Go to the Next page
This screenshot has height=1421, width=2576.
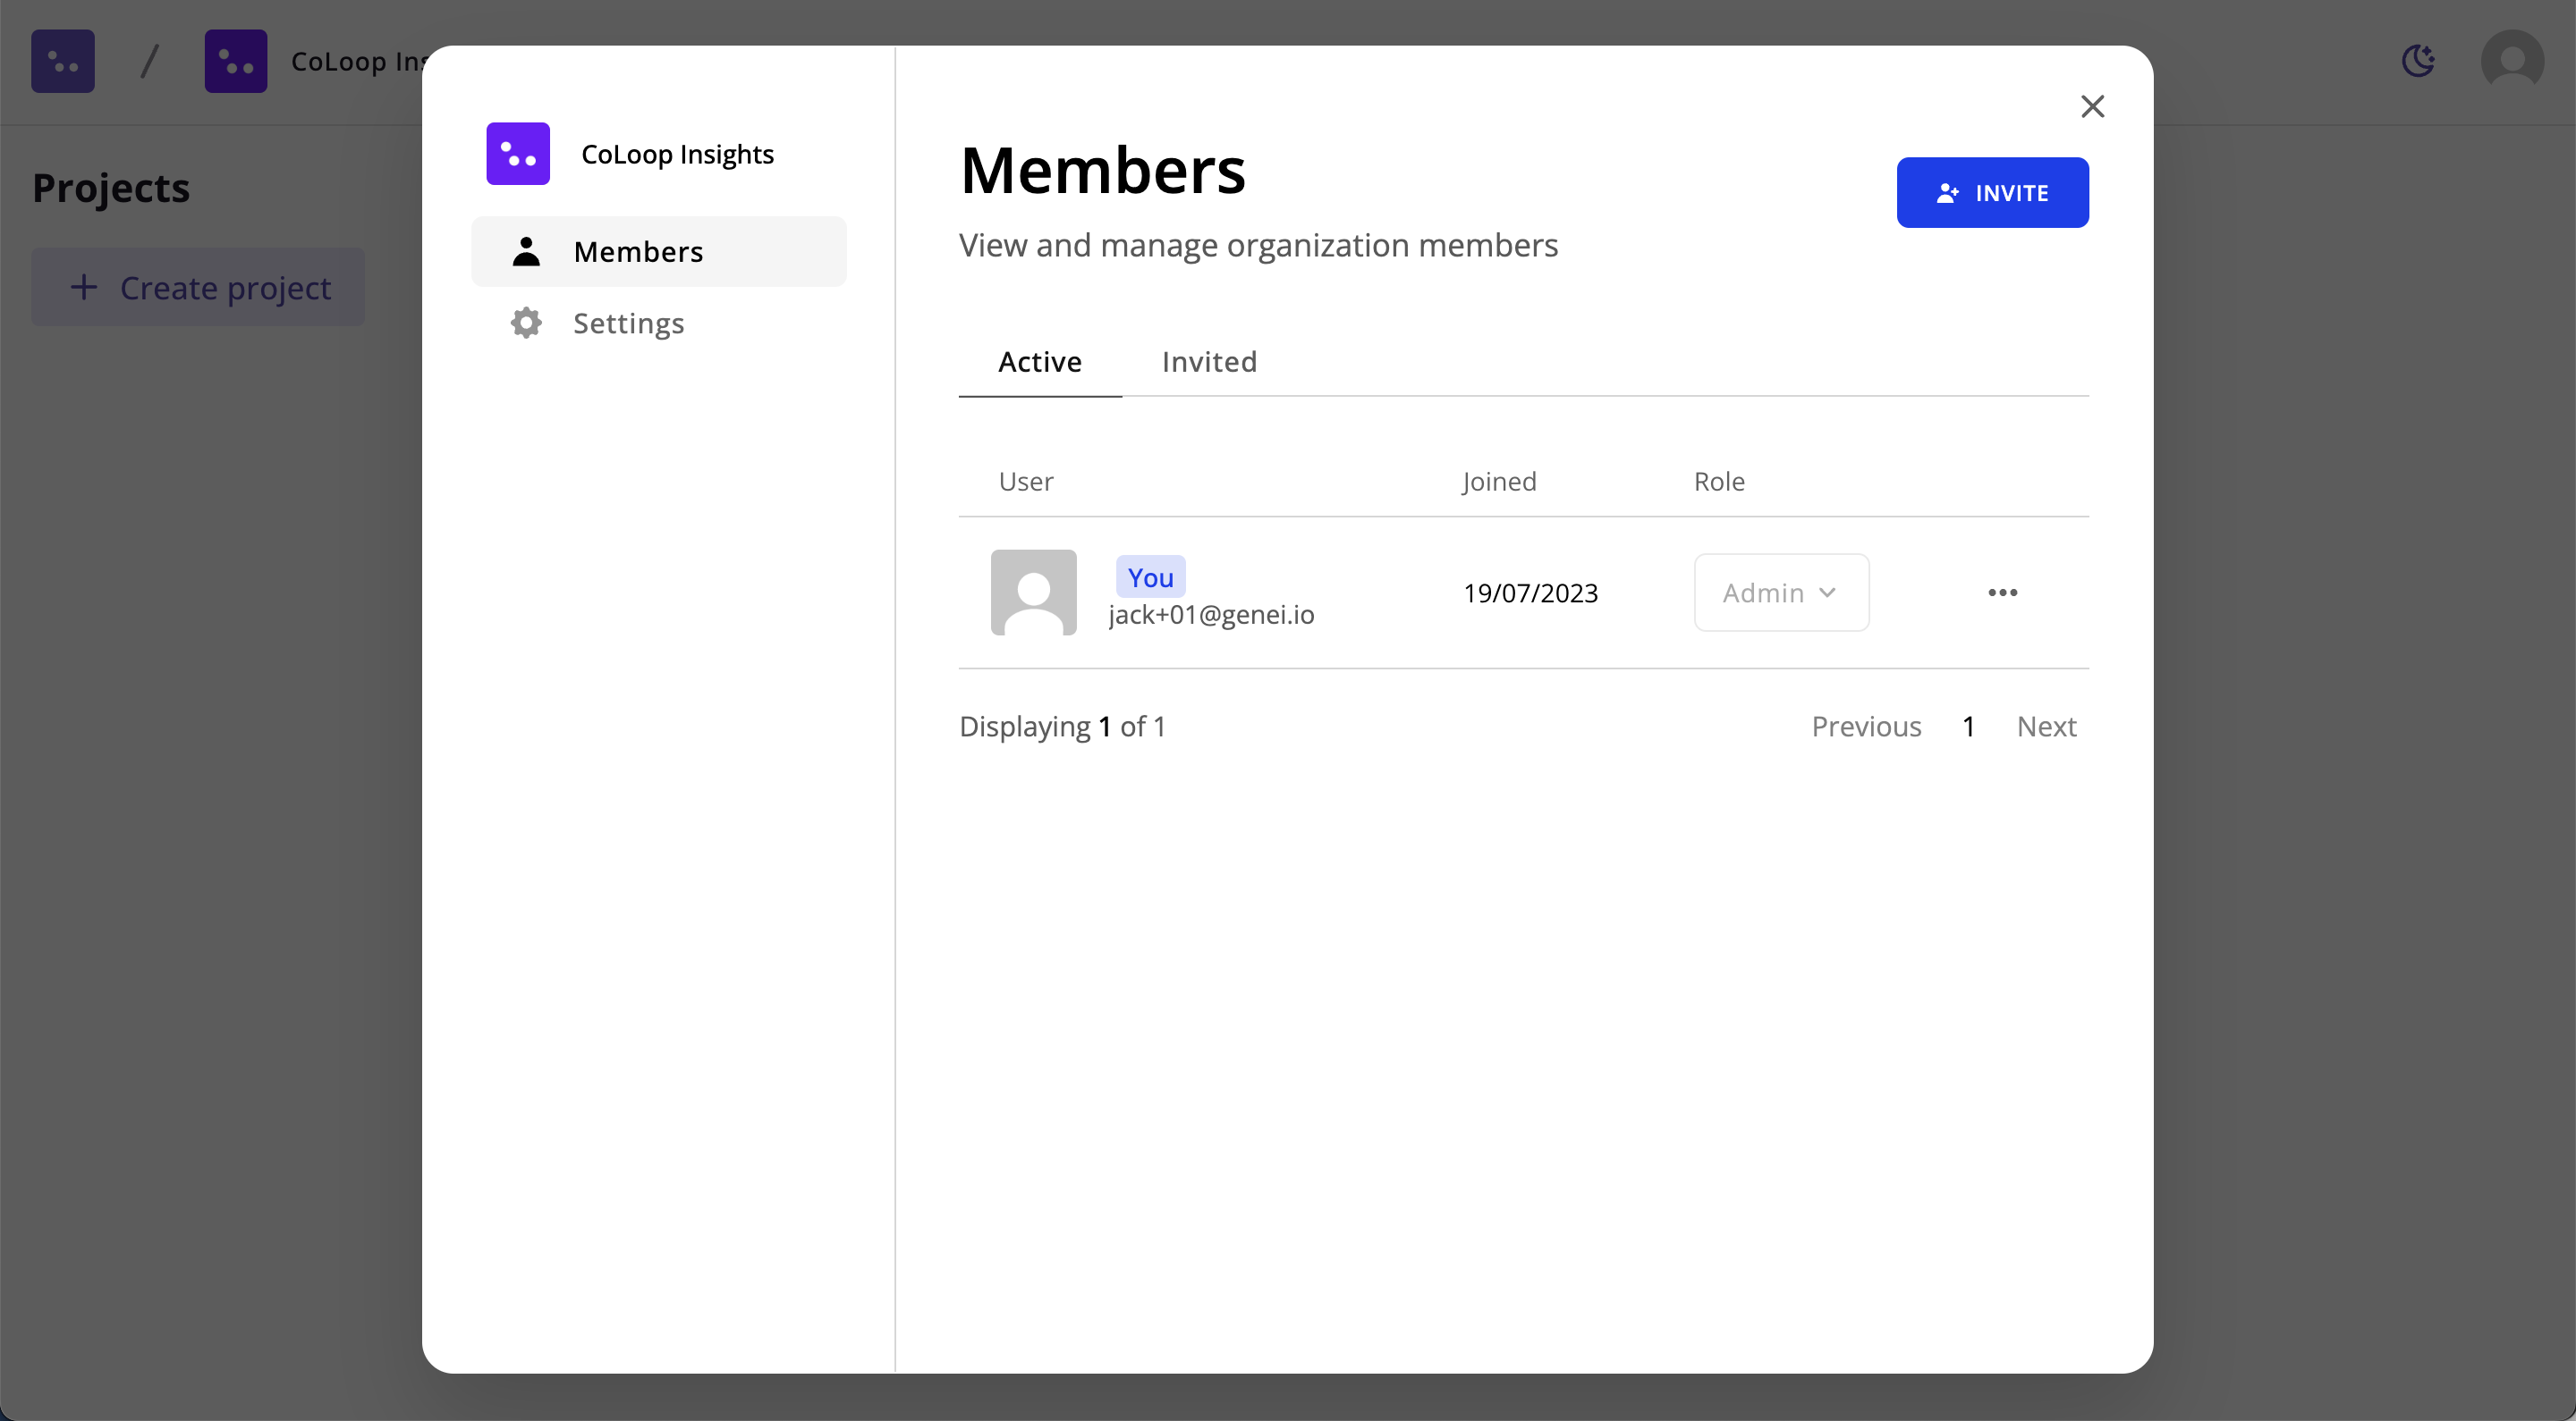[2046, 727]
